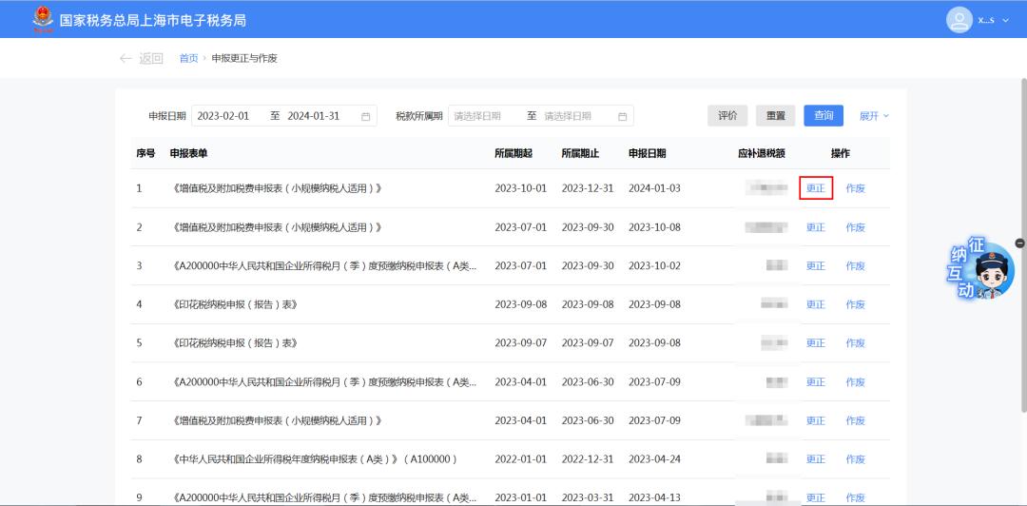Click tax period start date input field
The height and width of the screenshot is (506, 1027).
point(485,116)
